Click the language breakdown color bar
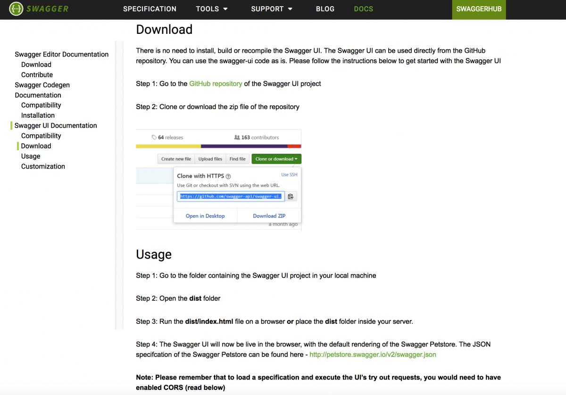Viewport: 566px width, 395px height. point(218,146)
